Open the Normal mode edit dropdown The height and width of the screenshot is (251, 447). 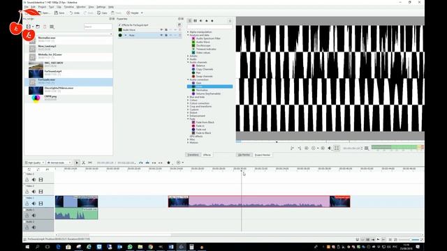(x=59, y=162)
